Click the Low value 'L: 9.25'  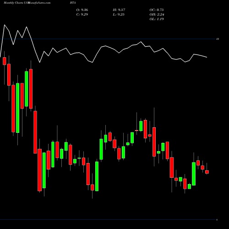[x=119, y=14]
